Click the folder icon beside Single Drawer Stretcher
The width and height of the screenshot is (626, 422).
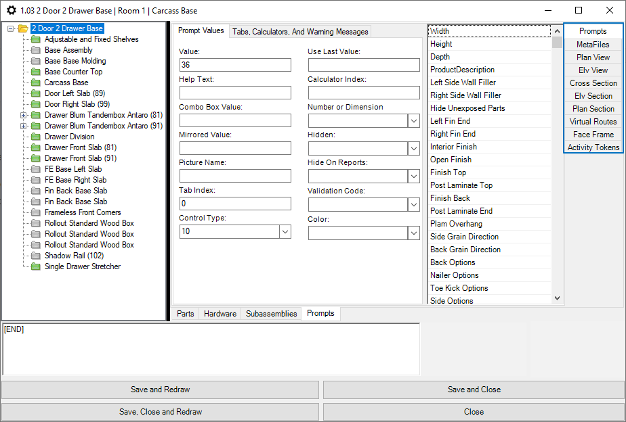coord(36,266)
